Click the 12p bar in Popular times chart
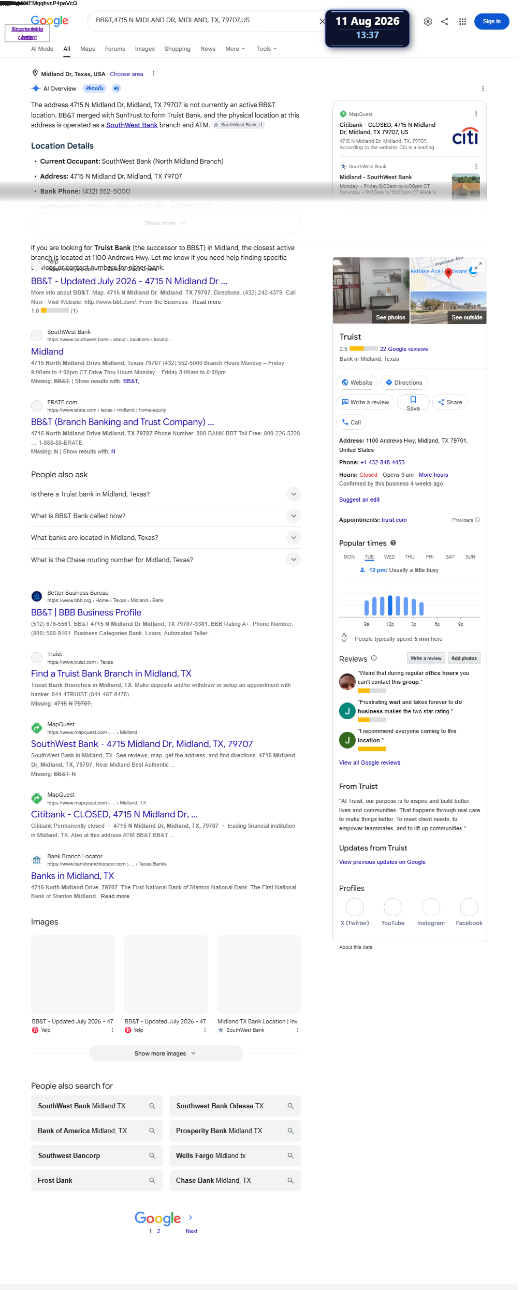Screen dimensions: 524x1290 coord(390,605)
